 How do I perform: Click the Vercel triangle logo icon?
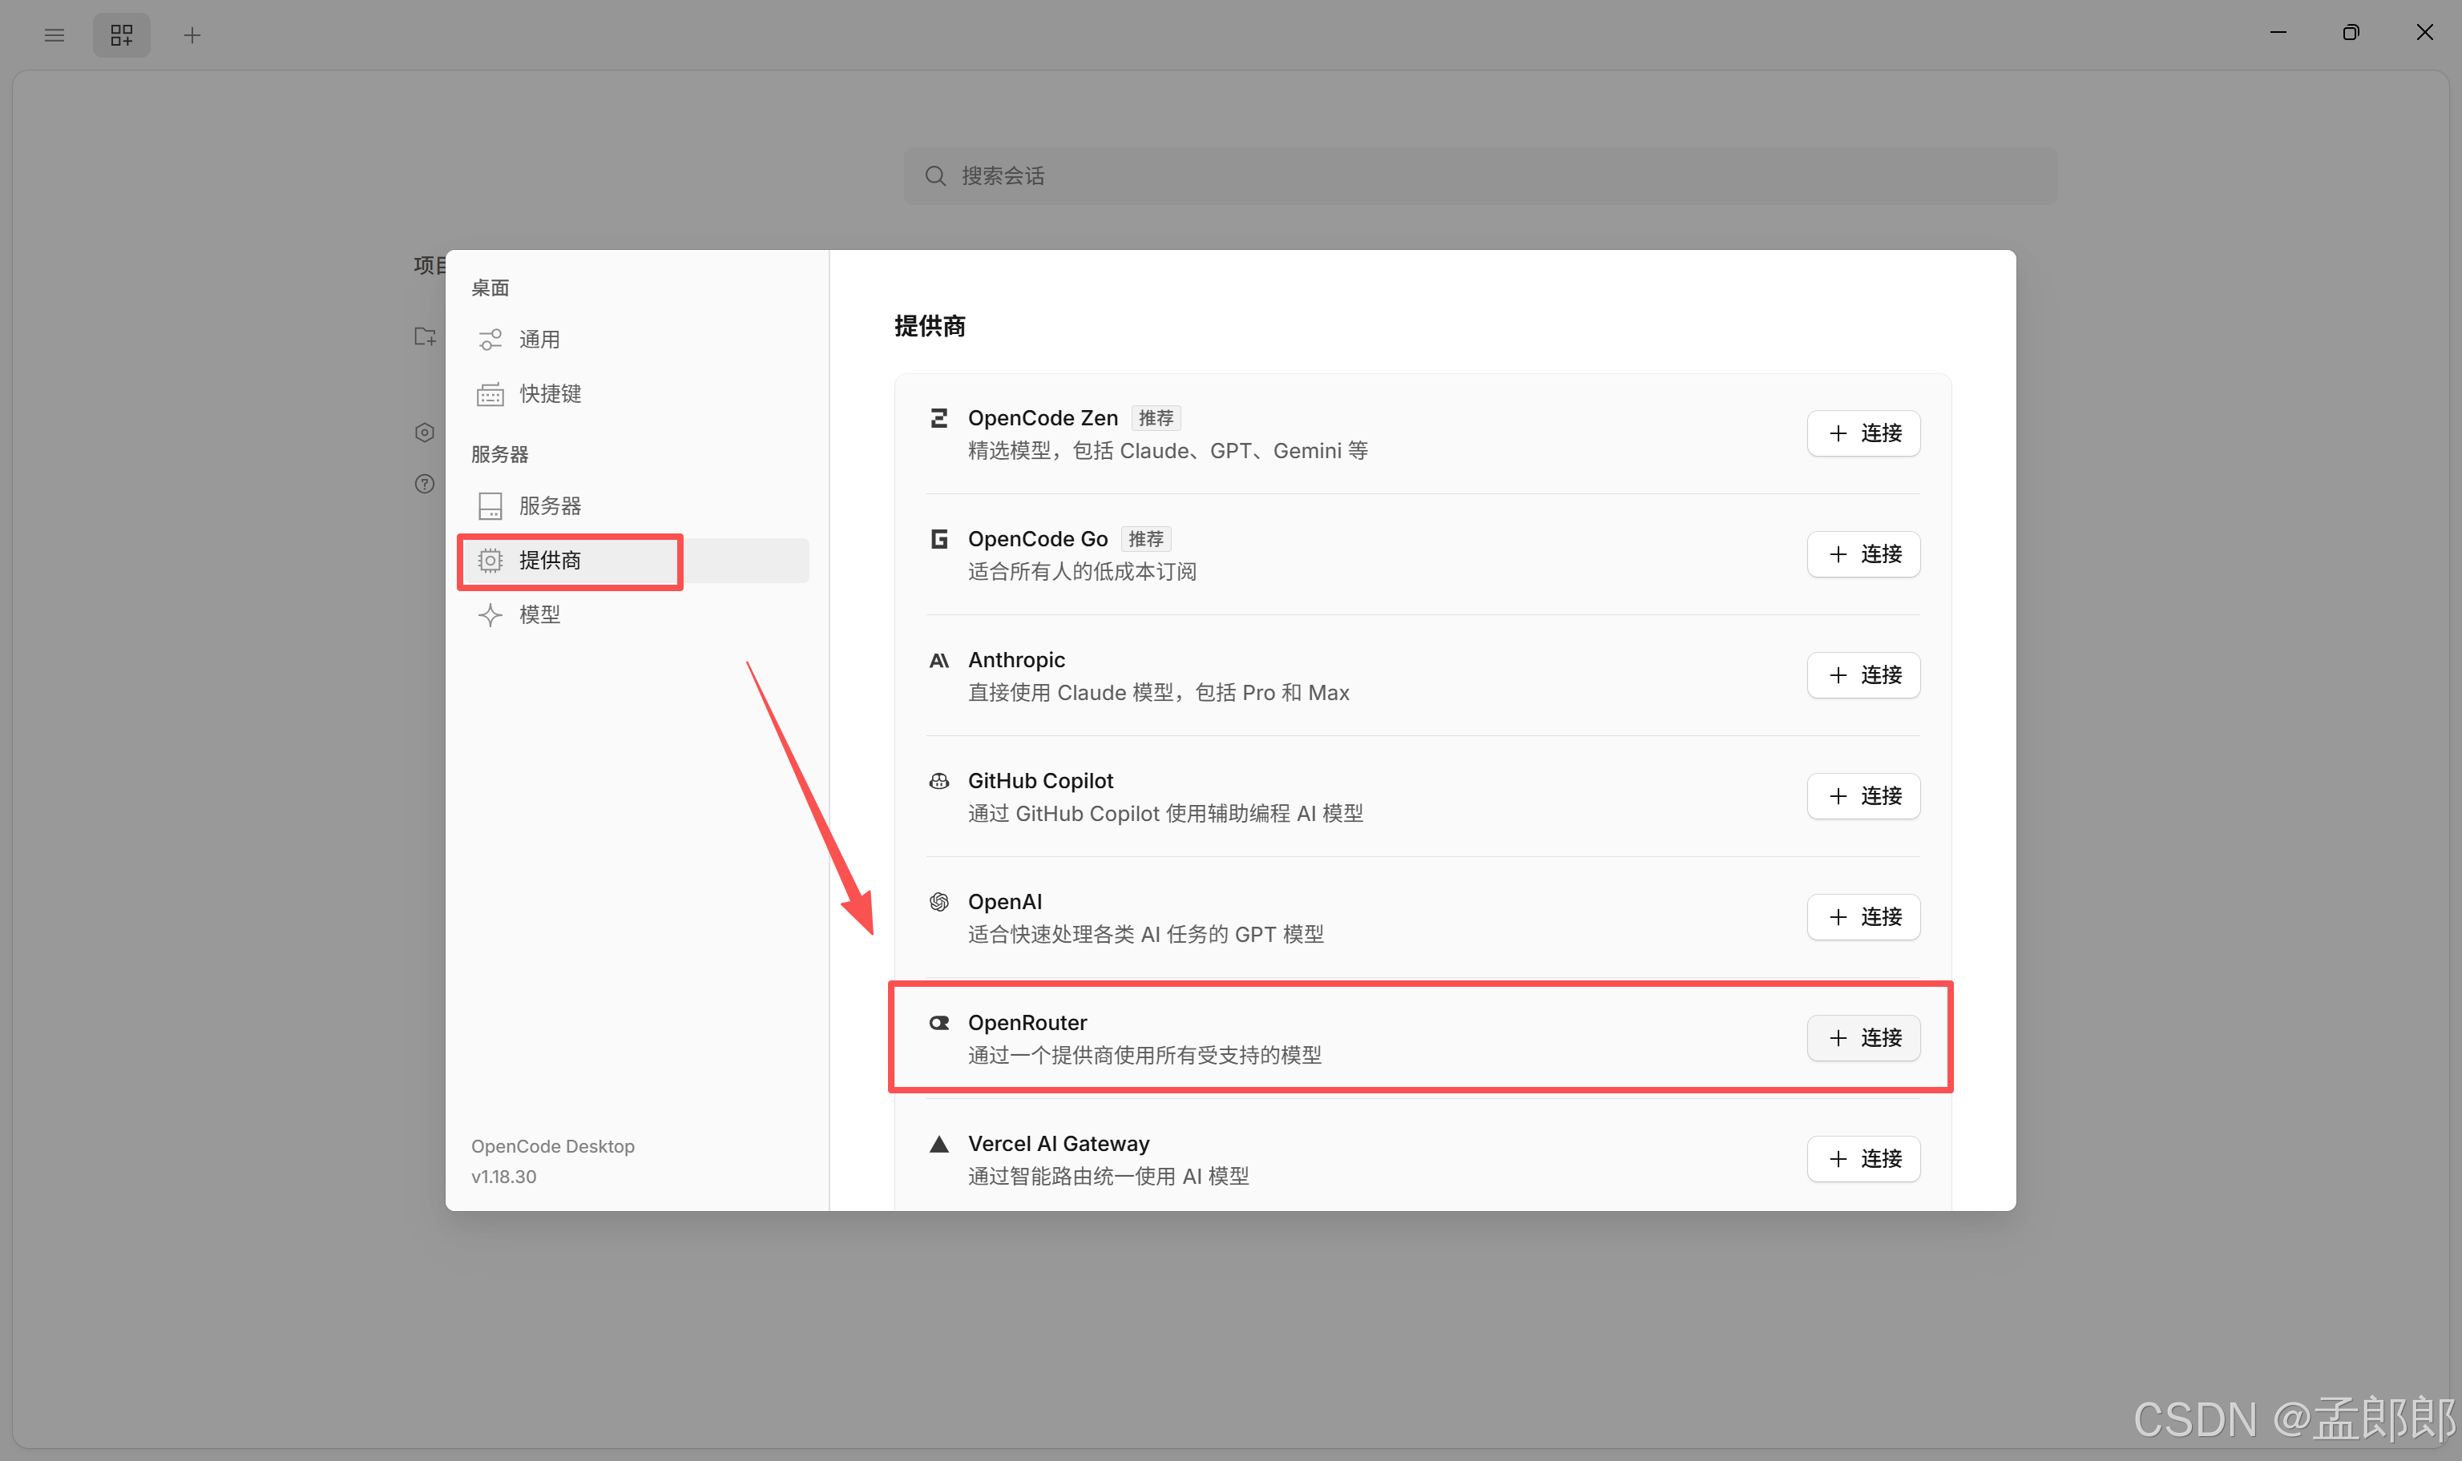pos(938,1144)
